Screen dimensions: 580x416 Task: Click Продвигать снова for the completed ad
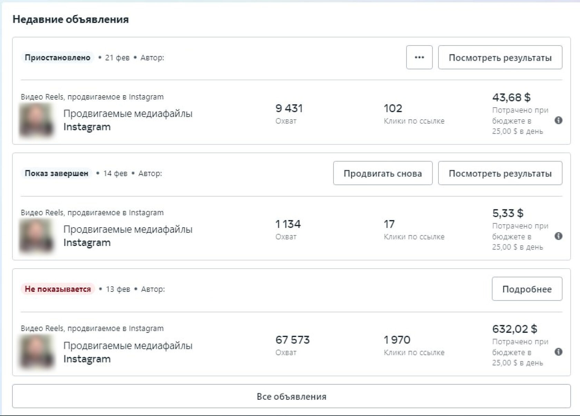(383, 173)
